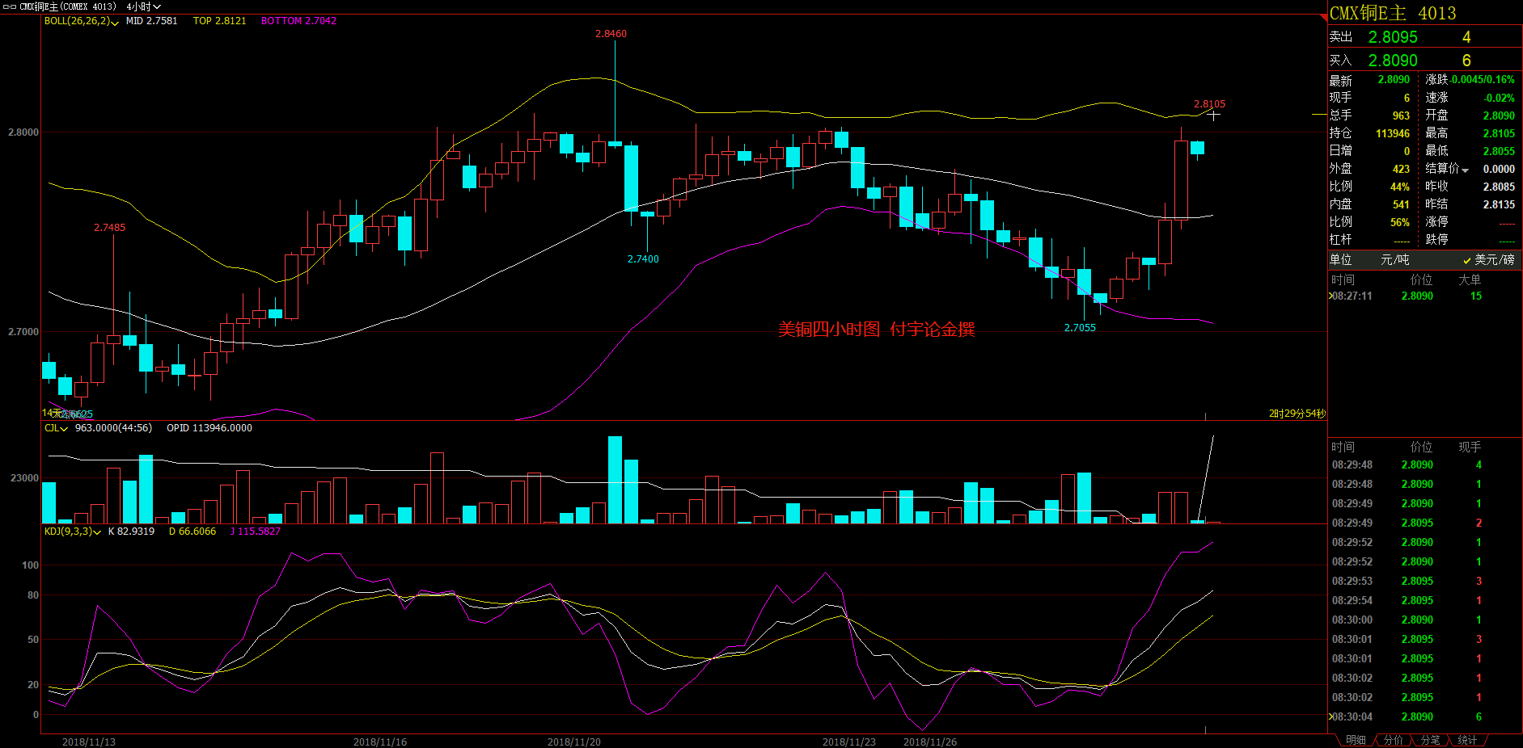
Task: Click the 开盘 2.8090 value in the quote panel
Action: point(1499,116)
